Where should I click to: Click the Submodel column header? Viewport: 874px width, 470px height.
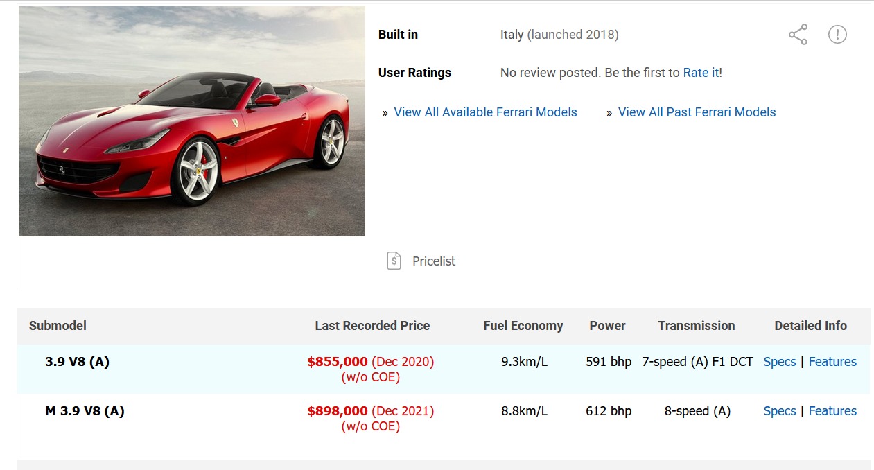coord(58,326)
